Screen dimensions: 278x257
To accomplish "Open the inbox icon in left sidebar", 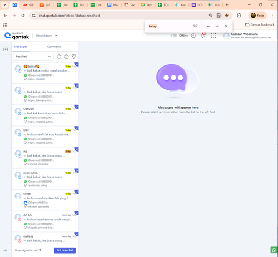I will (x=6, y=49).
